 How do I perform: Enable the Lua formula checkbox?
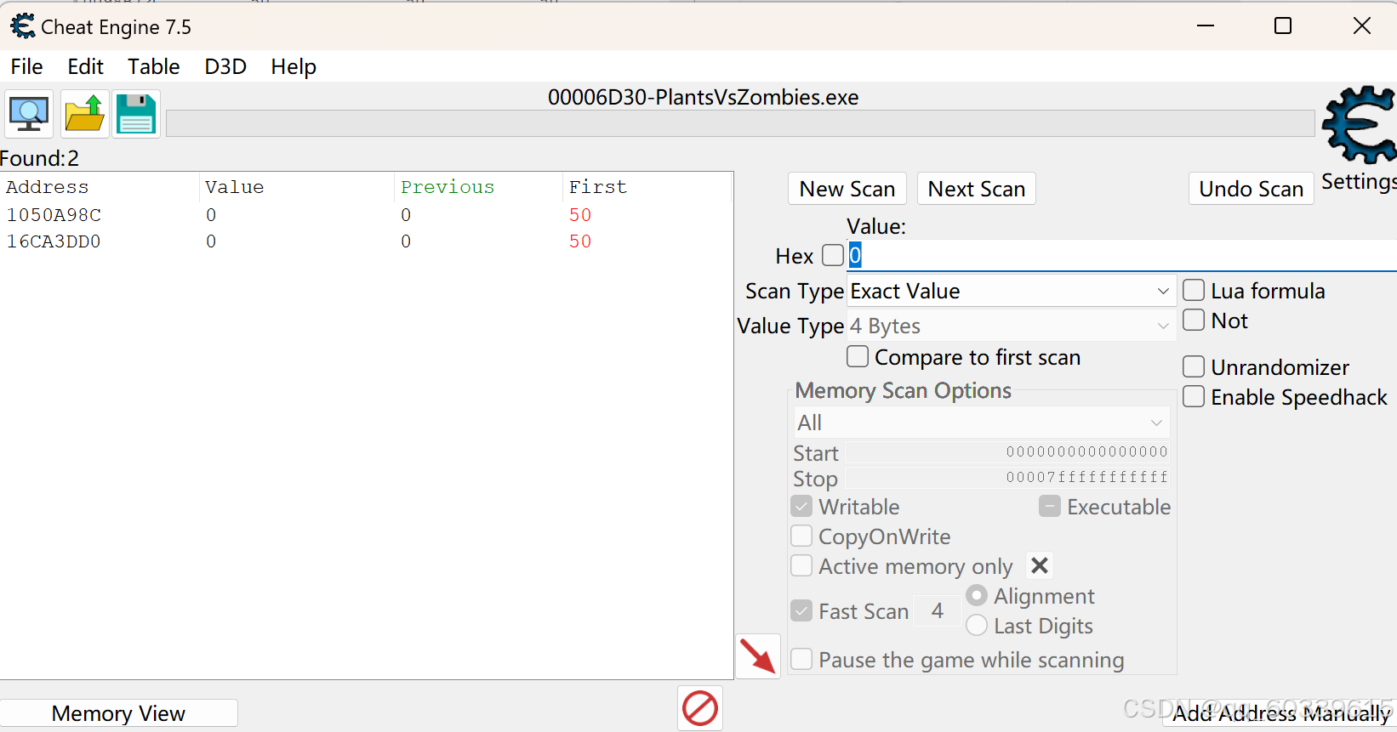pos(1194,291)
